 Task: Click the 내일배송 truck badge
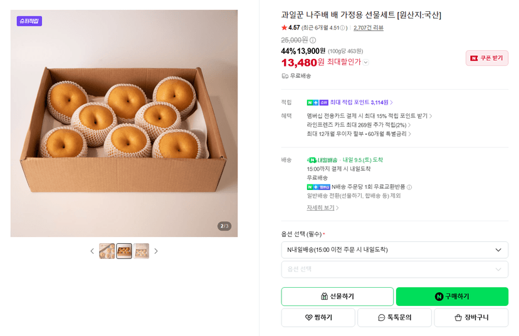322,160
